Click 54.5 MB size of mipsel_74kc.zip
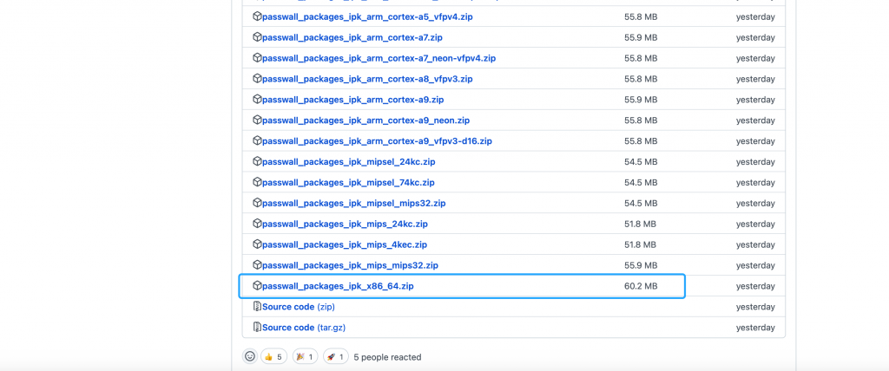The height and width of the screenshot is (371, 889). coord(641,183)
